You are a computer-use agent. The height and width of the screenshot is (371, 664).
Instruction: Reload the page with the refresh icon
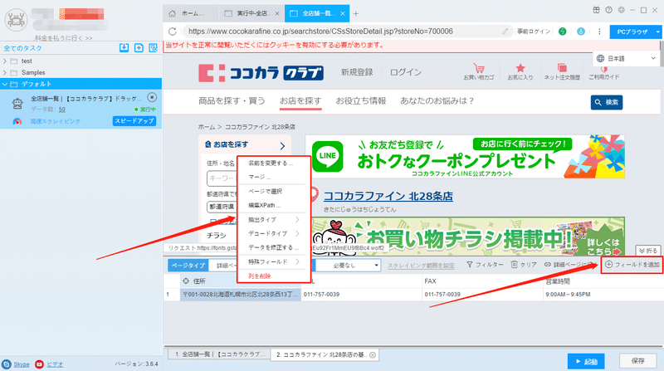coord(173,32)
